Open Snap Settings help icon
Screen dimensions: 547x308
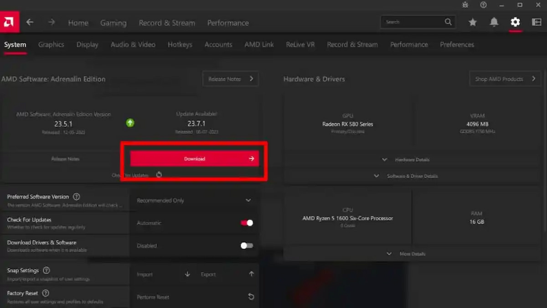coord(46,270)
